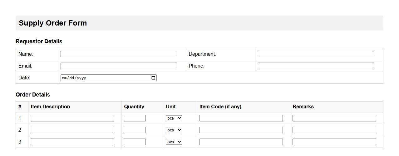Viewport: 399px width, 156px height.
Task: Click the Phone: label
Action: pos(196,66)
